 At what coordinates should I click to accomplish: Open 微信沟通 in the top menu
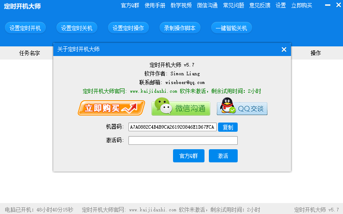207,6
